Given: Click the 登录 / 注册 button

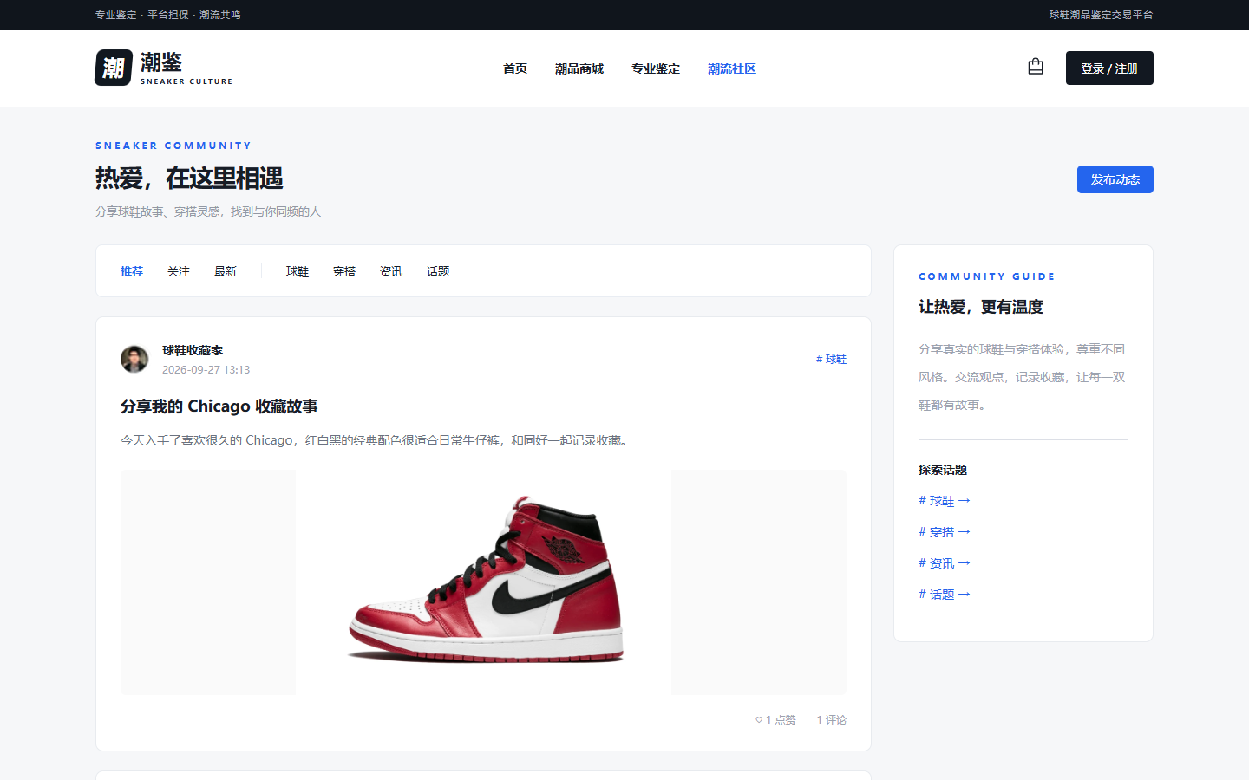Looking at the screenshot, I should [1109, 68].
